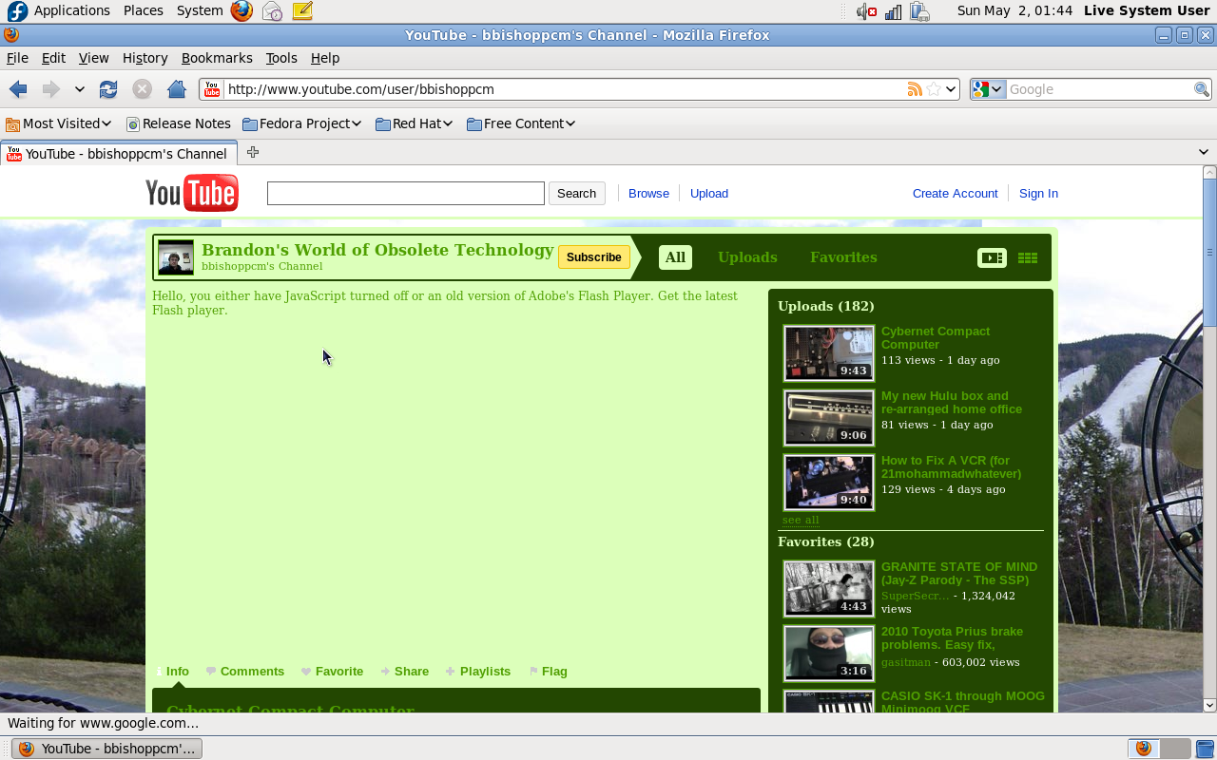This screenshot has height=760, width=1217.
Task: Open the GRANITE STATE OF MIND video link
Action: click(959, 573)
